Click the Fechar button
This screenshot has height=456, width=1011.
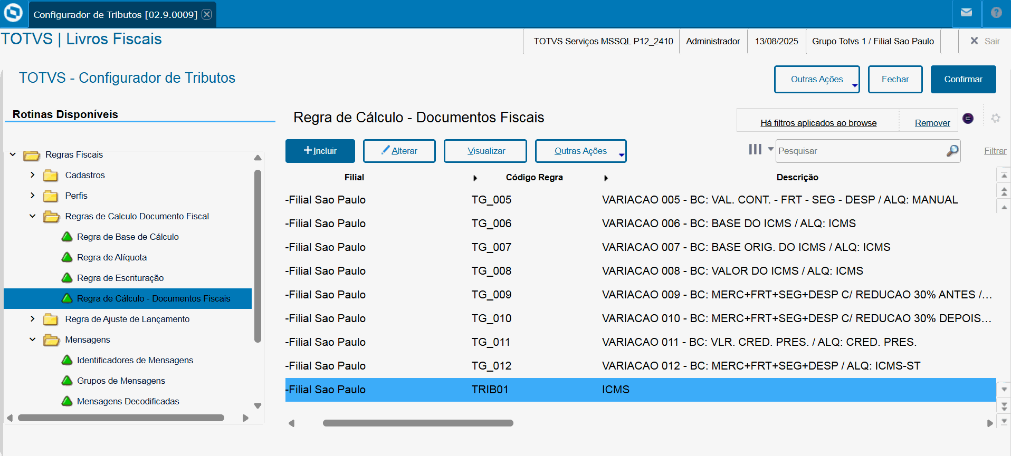[x=895, y=79]
